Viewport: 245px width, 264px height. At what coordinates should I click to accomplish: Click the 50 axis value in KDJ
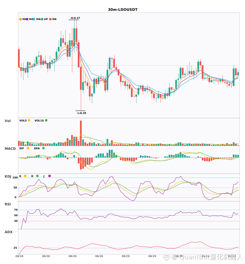(x=16, y=188)
